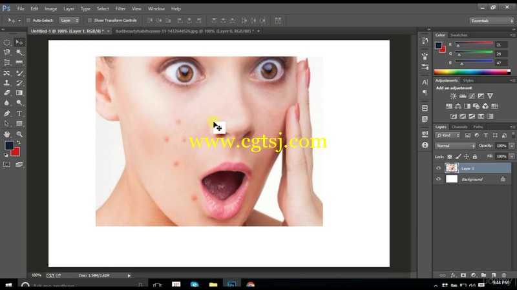Toggle lock transparent pixels
The width and height of the screenshot is (517, 290).
click(x=450, y=157)
